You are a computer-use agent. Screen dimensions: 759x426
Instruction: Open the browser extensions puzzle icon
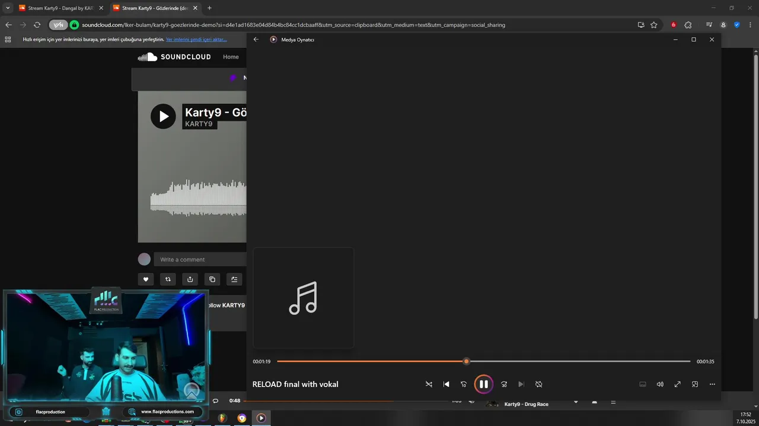[688, 25]
